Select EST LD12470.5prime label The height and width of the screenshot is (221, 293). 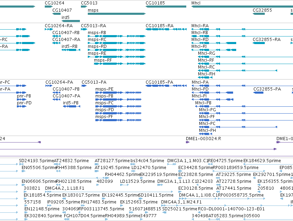tap(149, 168)
